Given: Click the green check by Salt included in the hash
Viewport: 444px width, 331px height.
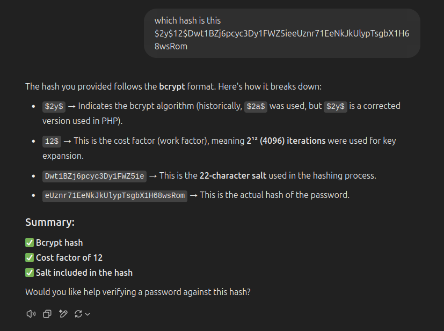Looking at the screenshot, I should [30, 273].
